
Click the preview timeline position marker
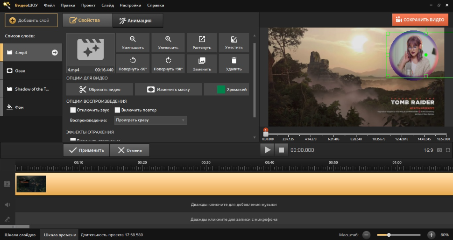pos(266,132)
